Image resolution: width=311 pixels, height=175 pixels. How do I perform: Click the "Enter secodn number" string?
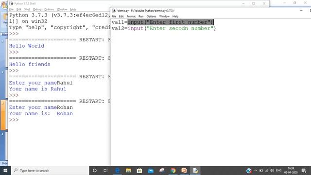tap(180, 28)
